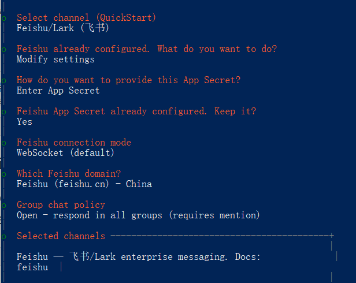The width and height of the screenshot is (356, 283).
Task: Click 'Feishu (feishu.cn) - China' domain line
Action: pyautogui.click(x=84, y=184)
